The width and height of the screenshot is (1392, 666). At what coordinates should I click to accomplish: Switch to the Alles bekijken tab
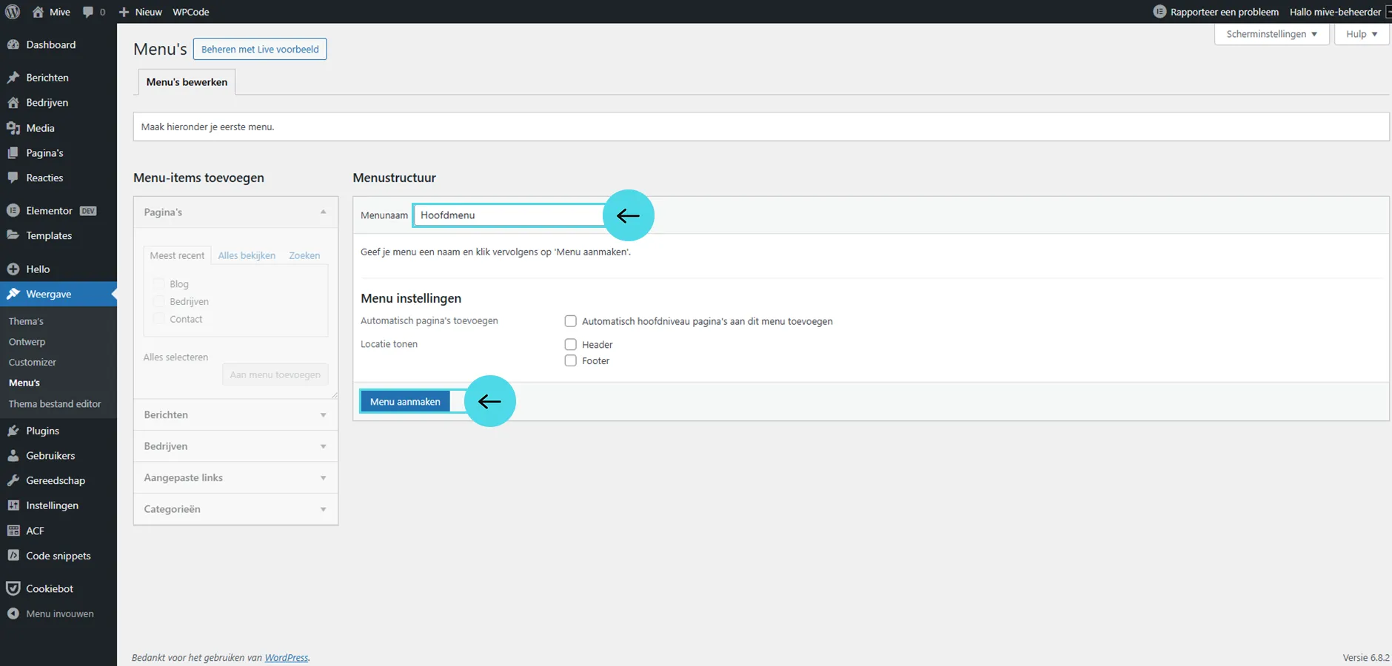tap(247, 255)
